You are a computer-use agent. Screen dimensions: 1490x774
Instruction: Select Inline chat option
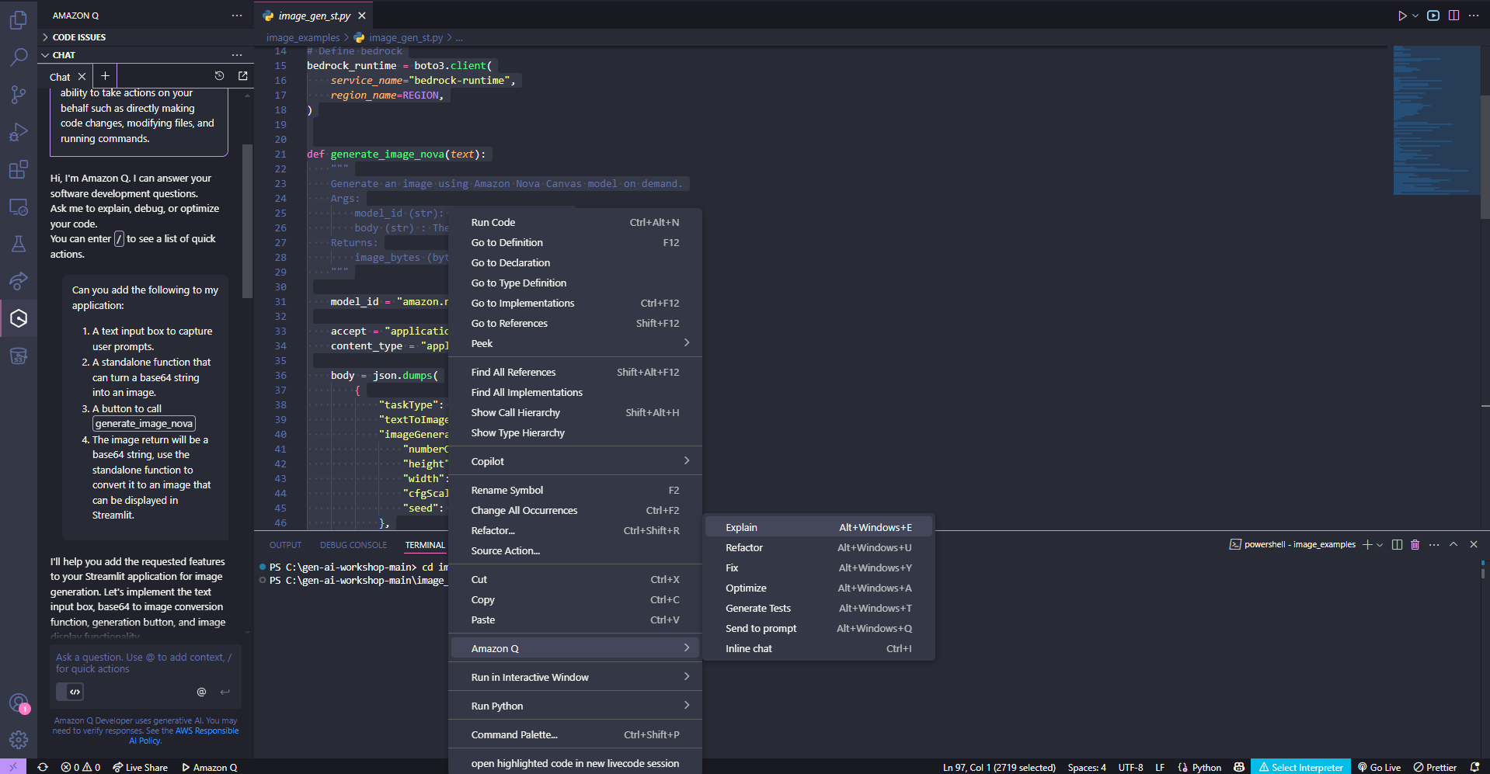tap(818, 648)
